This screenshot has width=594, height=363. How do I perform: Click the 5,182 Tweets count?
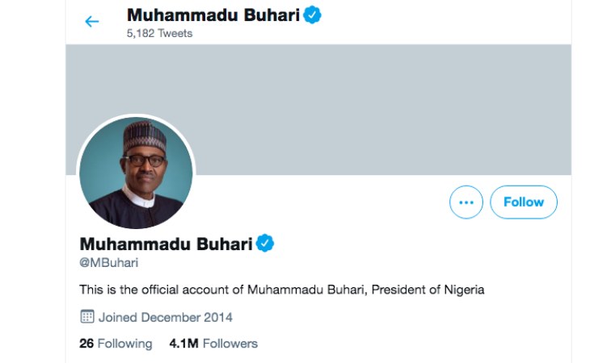pyautogui.click(x=160, y=34)
